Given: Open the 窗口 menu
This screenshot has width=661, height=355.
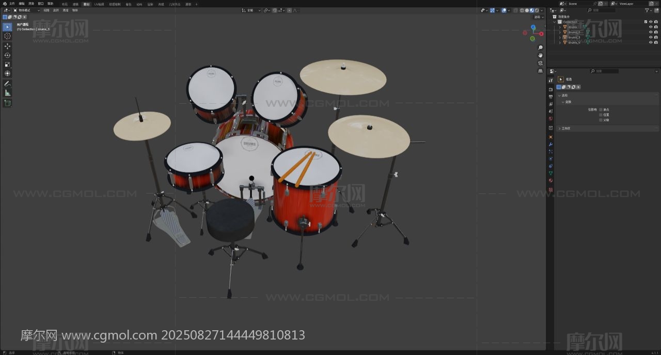Looking at the screenshot, I should click(41, 4).
